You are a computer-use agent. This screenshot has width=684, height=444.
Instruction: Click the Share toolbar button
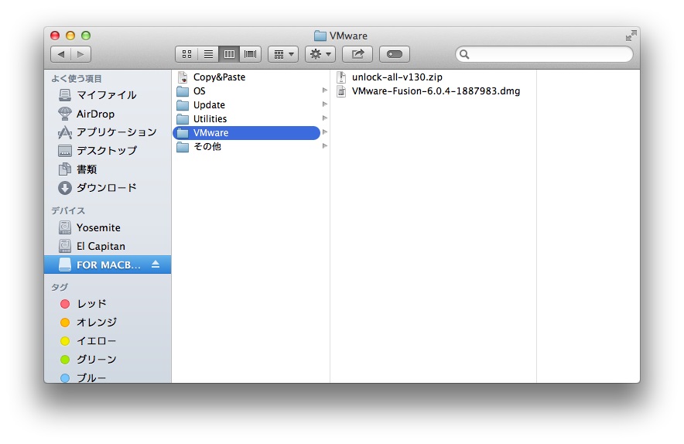(x=357, y=54)
